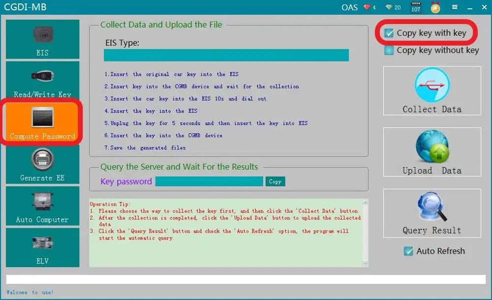This screenshot has width=492, height=300.
Task: Minimize the CGDI-MB window
Action: 470,7
